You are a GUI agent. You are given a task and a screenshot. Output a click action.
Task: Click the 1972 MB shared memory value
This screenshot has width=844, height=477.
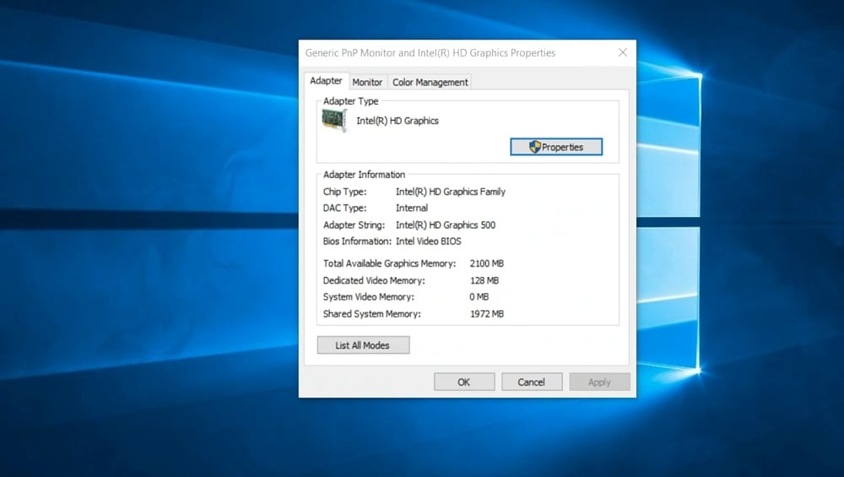click(x=487, y=314)
